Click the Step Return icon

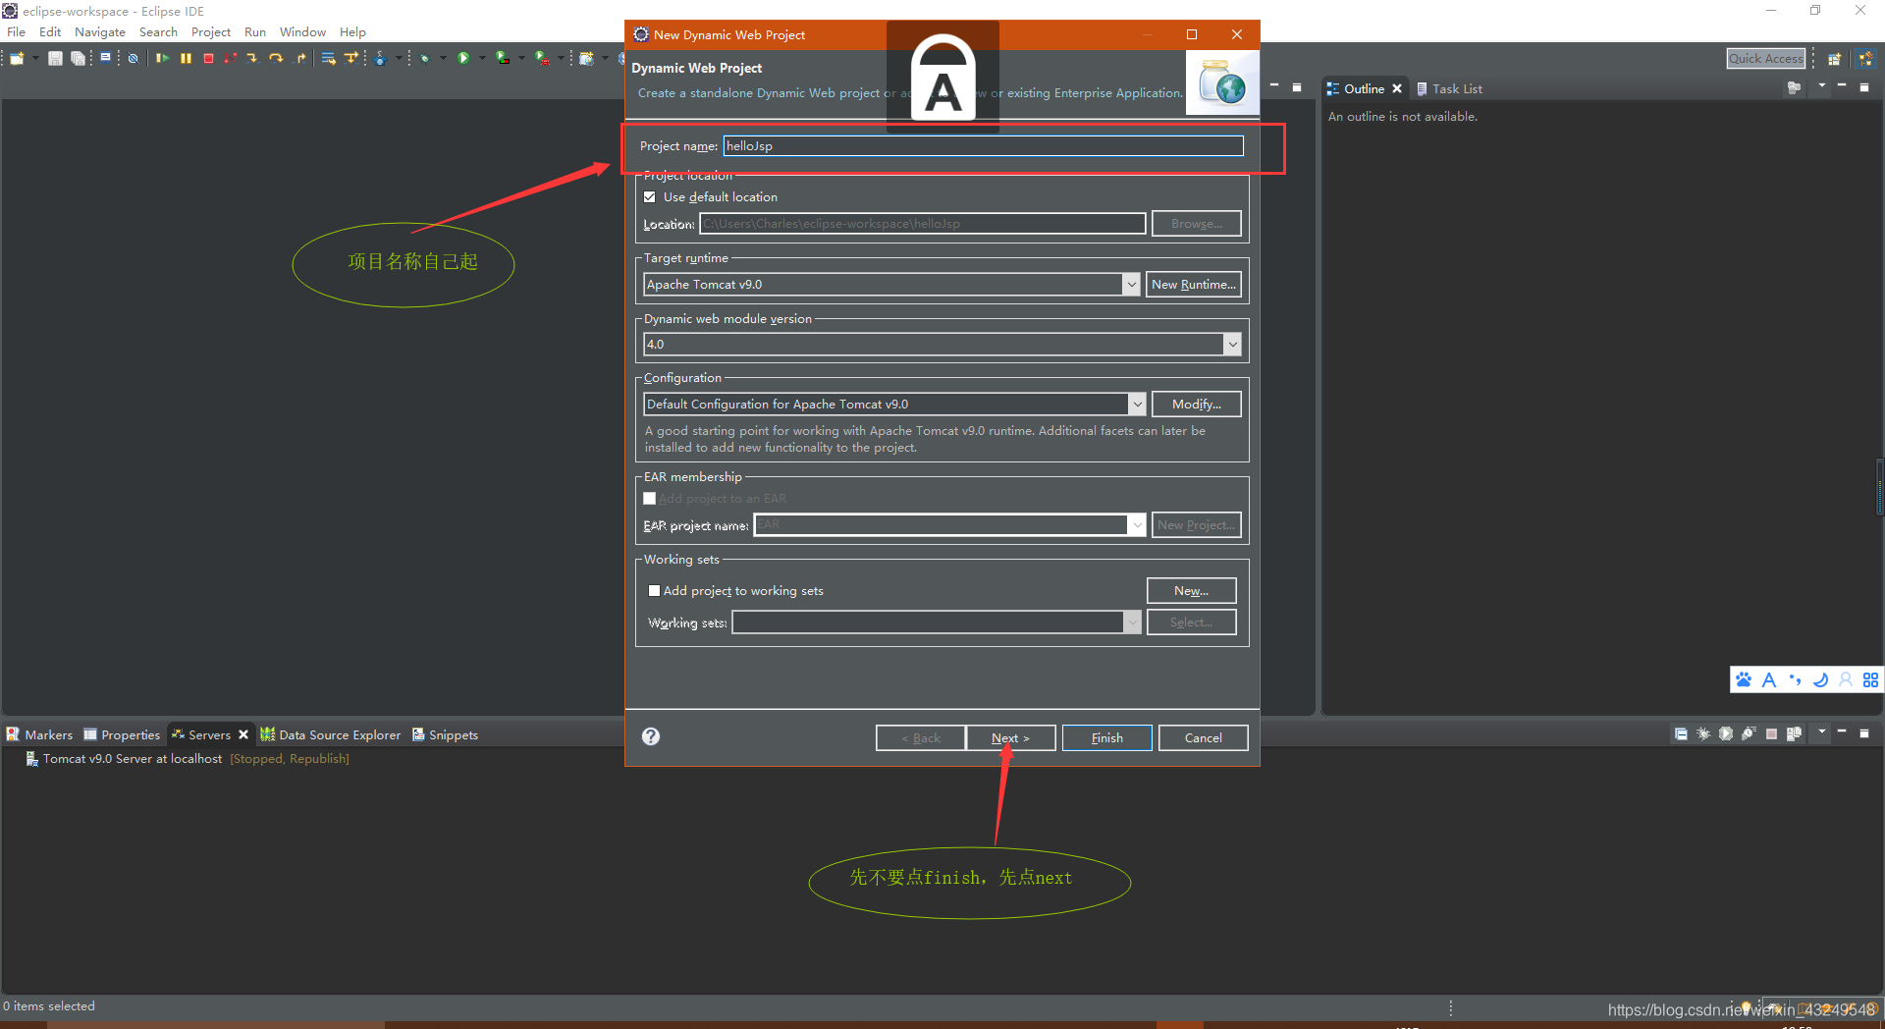pyautogui.click(x=300, y=58)
